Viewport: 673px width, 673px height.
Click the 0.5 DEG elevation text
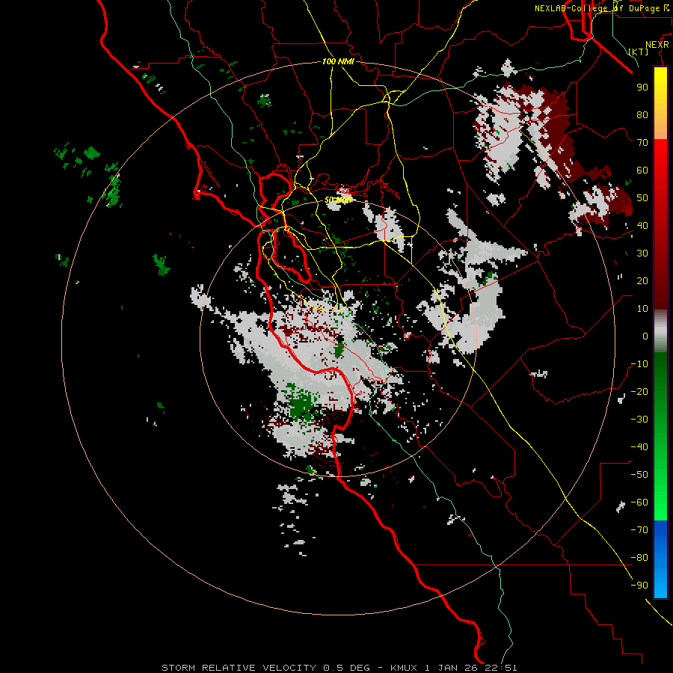point(346,668)
